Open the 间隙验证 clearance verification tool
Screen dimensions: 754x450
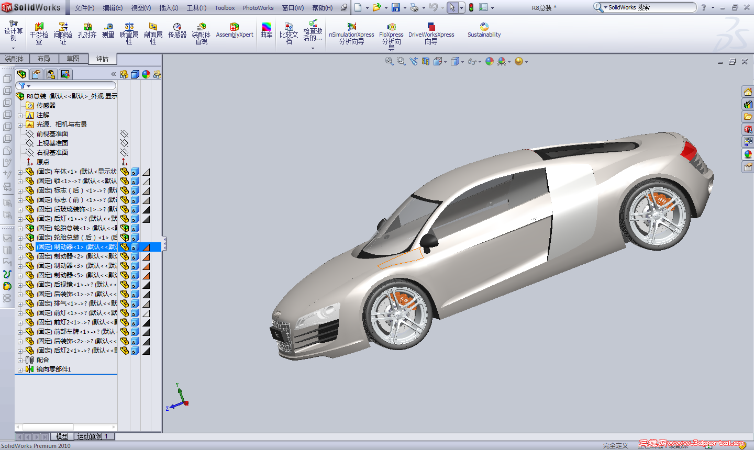click(x=63, y=33)
